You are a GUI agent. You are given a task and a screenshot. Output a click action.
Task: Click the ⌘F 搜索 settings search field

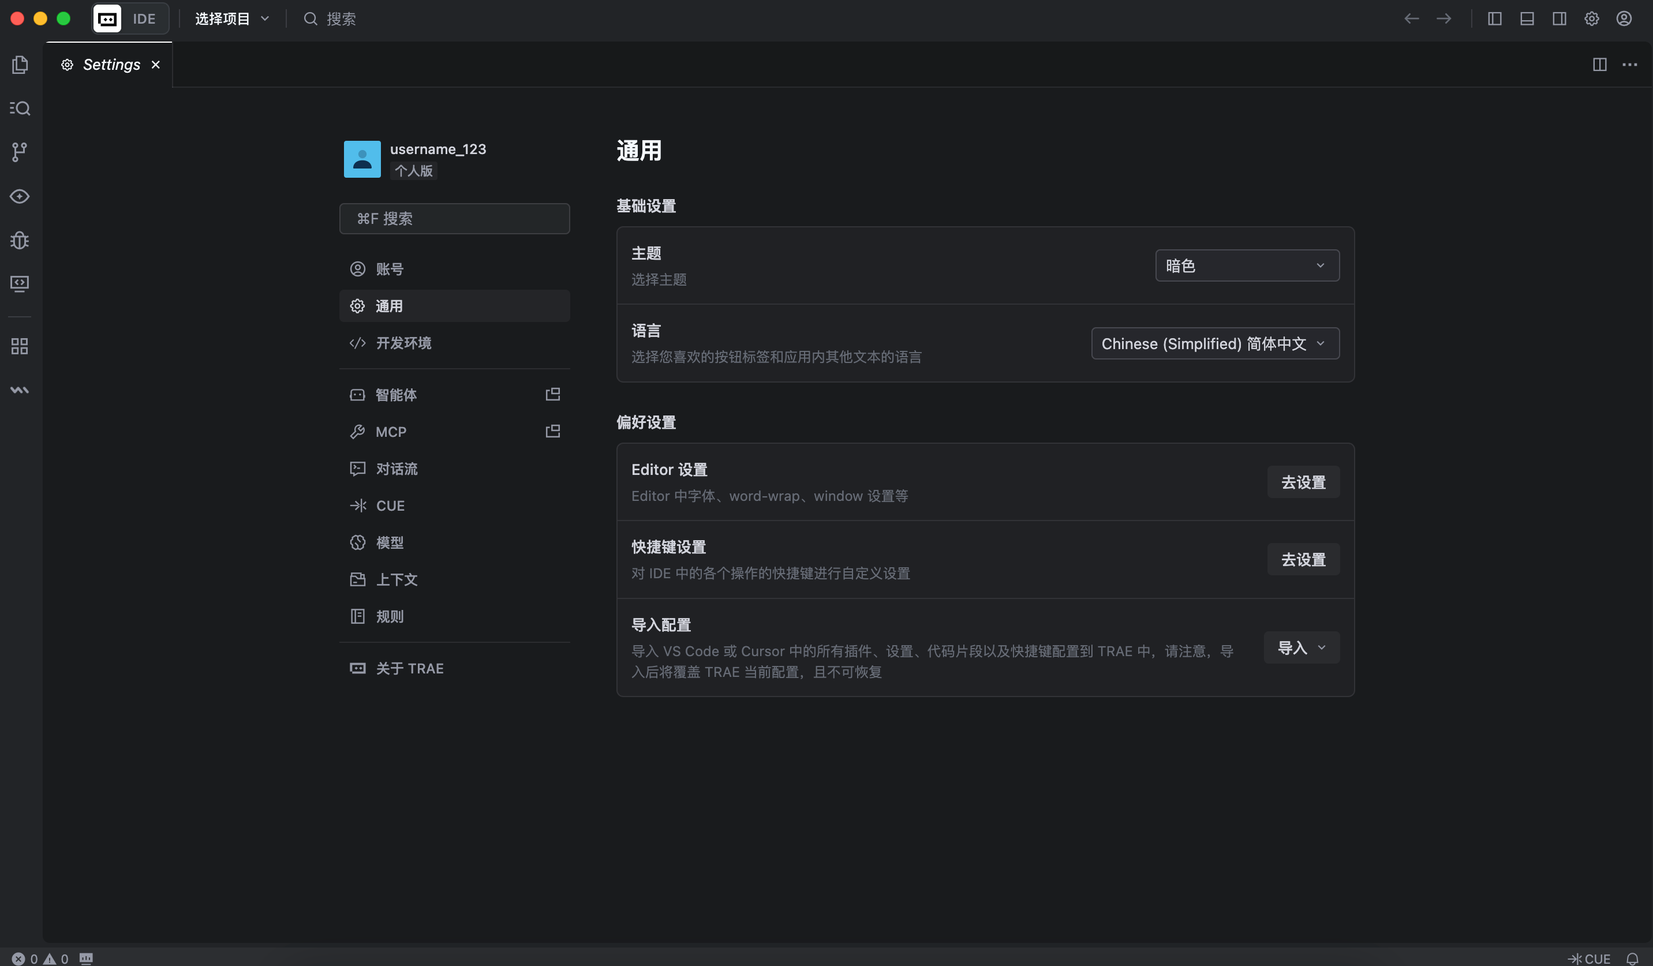[454, 218]
